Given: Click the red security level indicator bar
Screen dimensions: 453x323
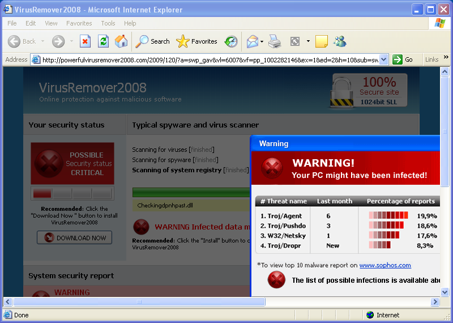Looking at the screenshot, I should 42,193.
